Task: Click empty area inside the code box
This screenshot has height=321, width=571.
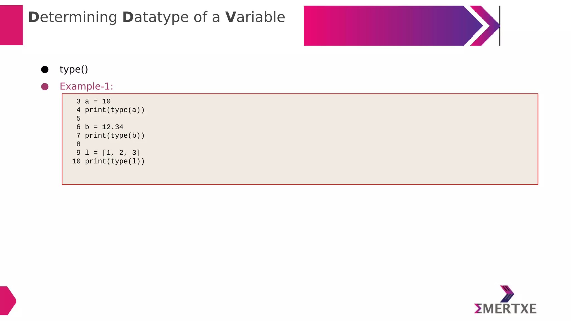Action: tap(335, 139)
